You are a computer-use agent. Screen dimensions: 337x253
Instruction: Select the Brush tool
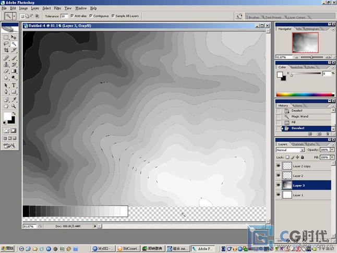click(14, 58)
